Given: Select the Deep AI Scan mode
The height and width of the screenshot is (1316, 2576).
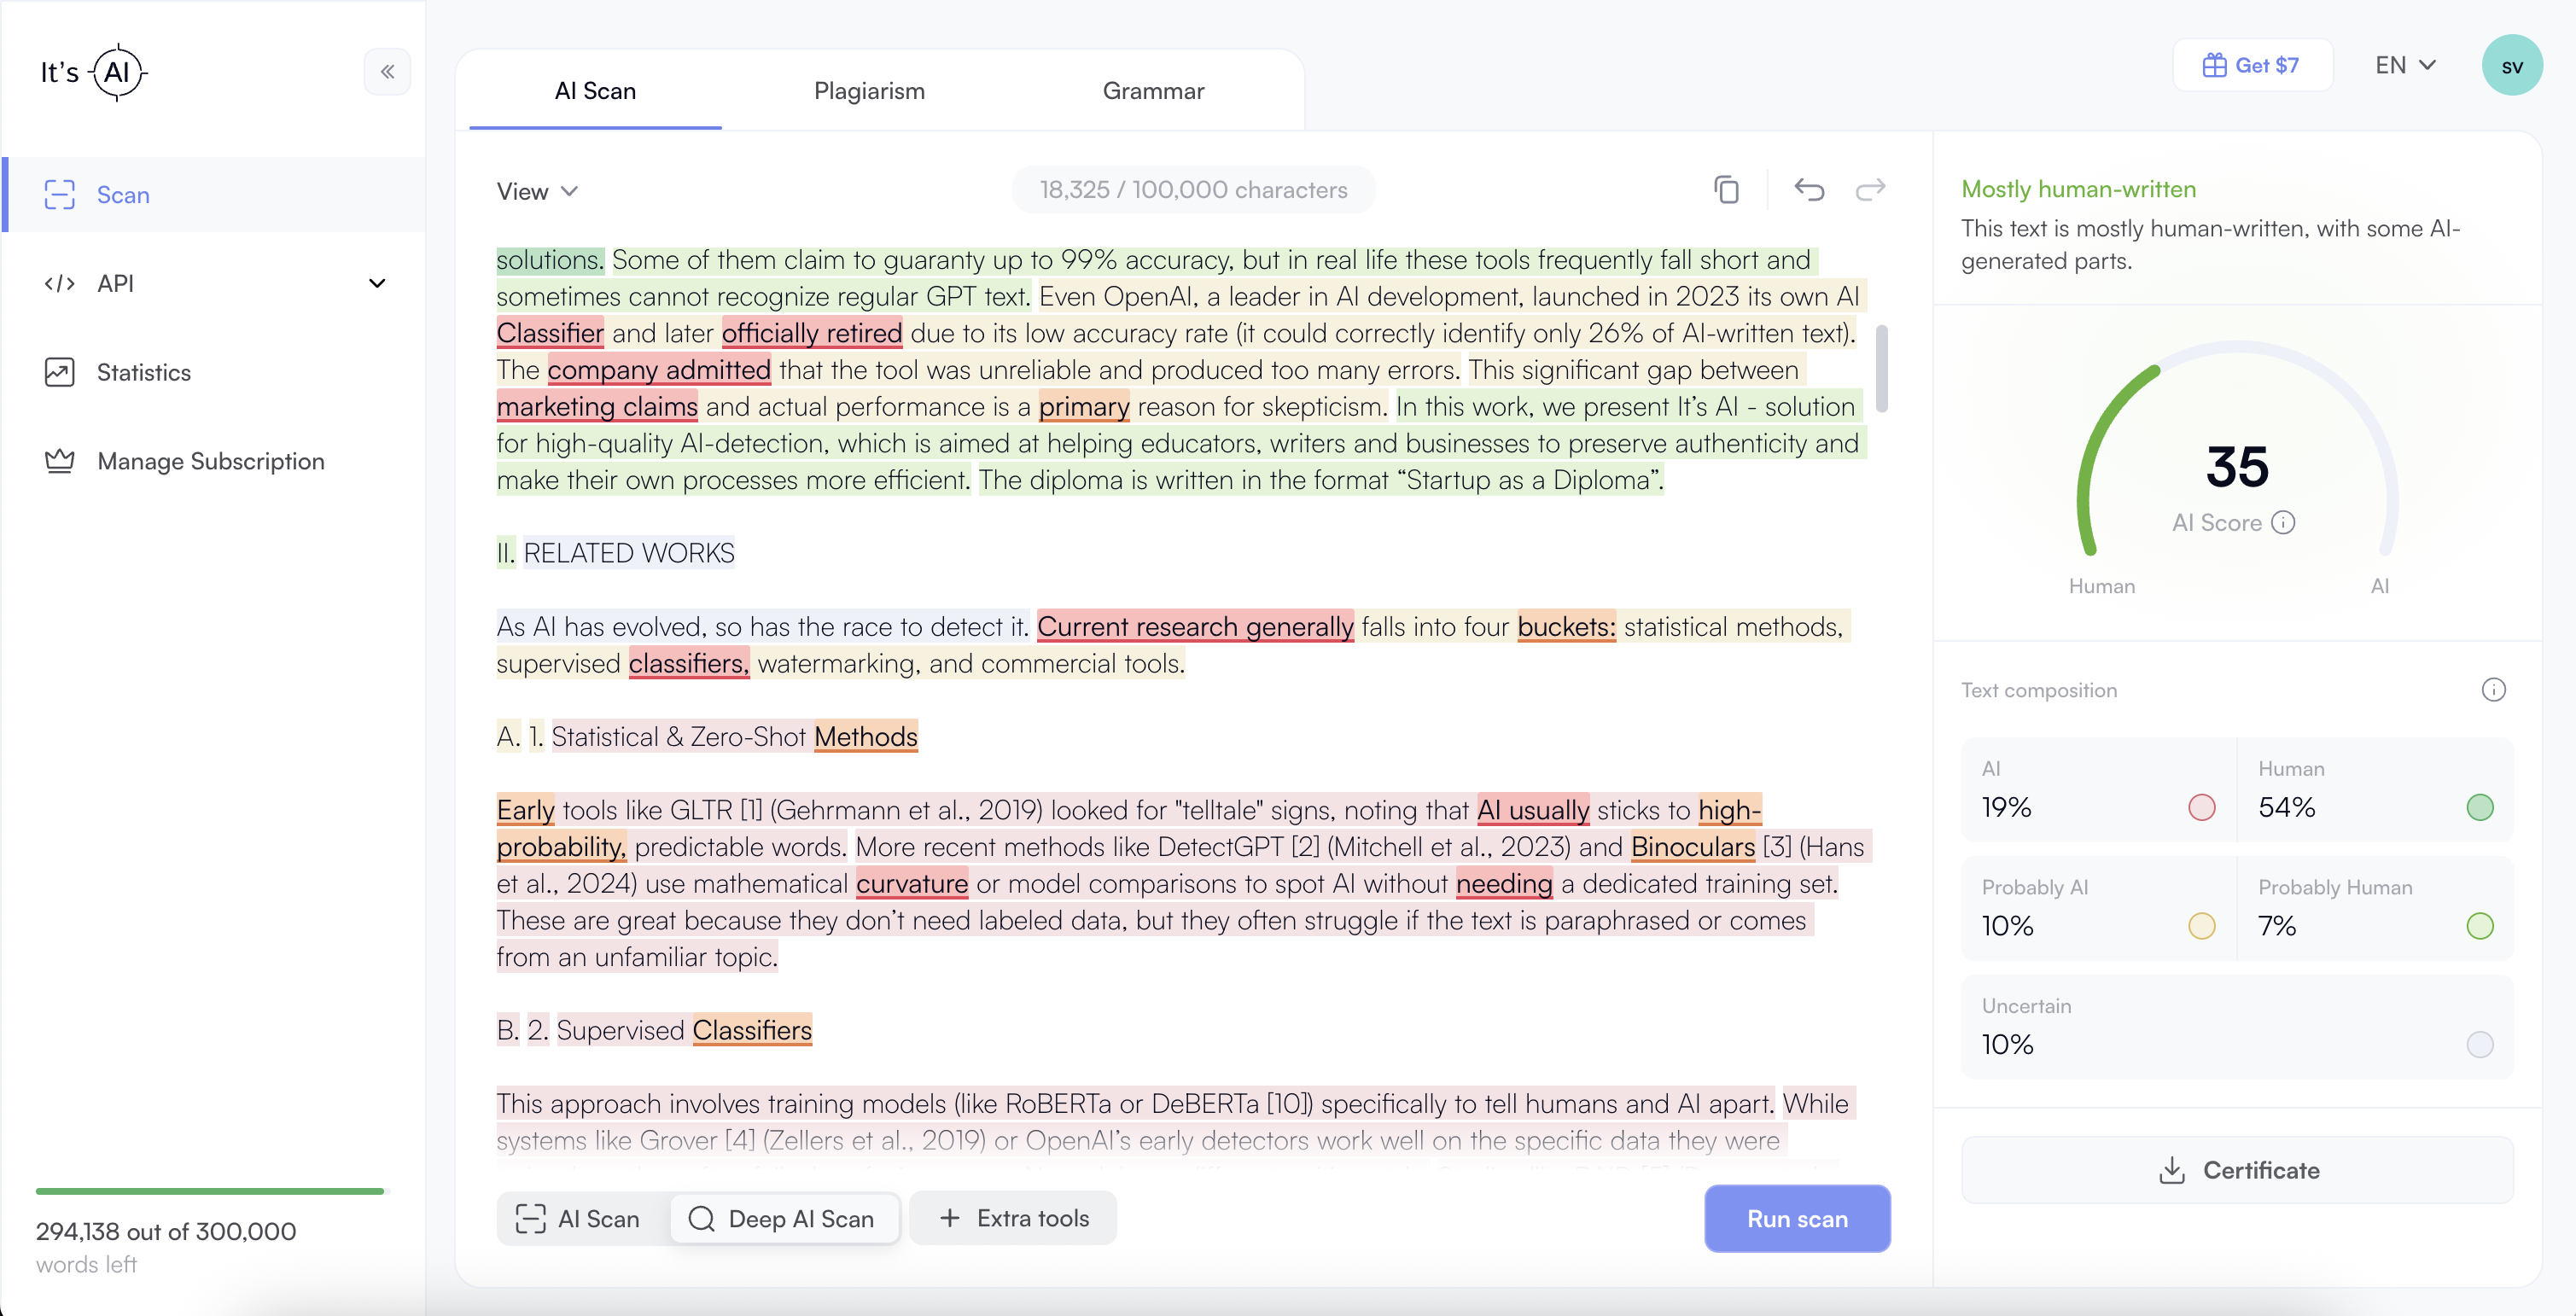Looking at the screenshot, I should click(x=784, y=1219).
